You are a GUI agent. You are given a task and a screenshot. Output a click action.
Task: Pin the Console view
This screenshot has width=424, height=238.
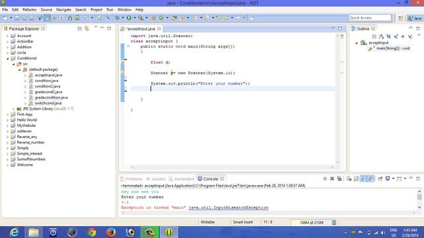point(380,178)
